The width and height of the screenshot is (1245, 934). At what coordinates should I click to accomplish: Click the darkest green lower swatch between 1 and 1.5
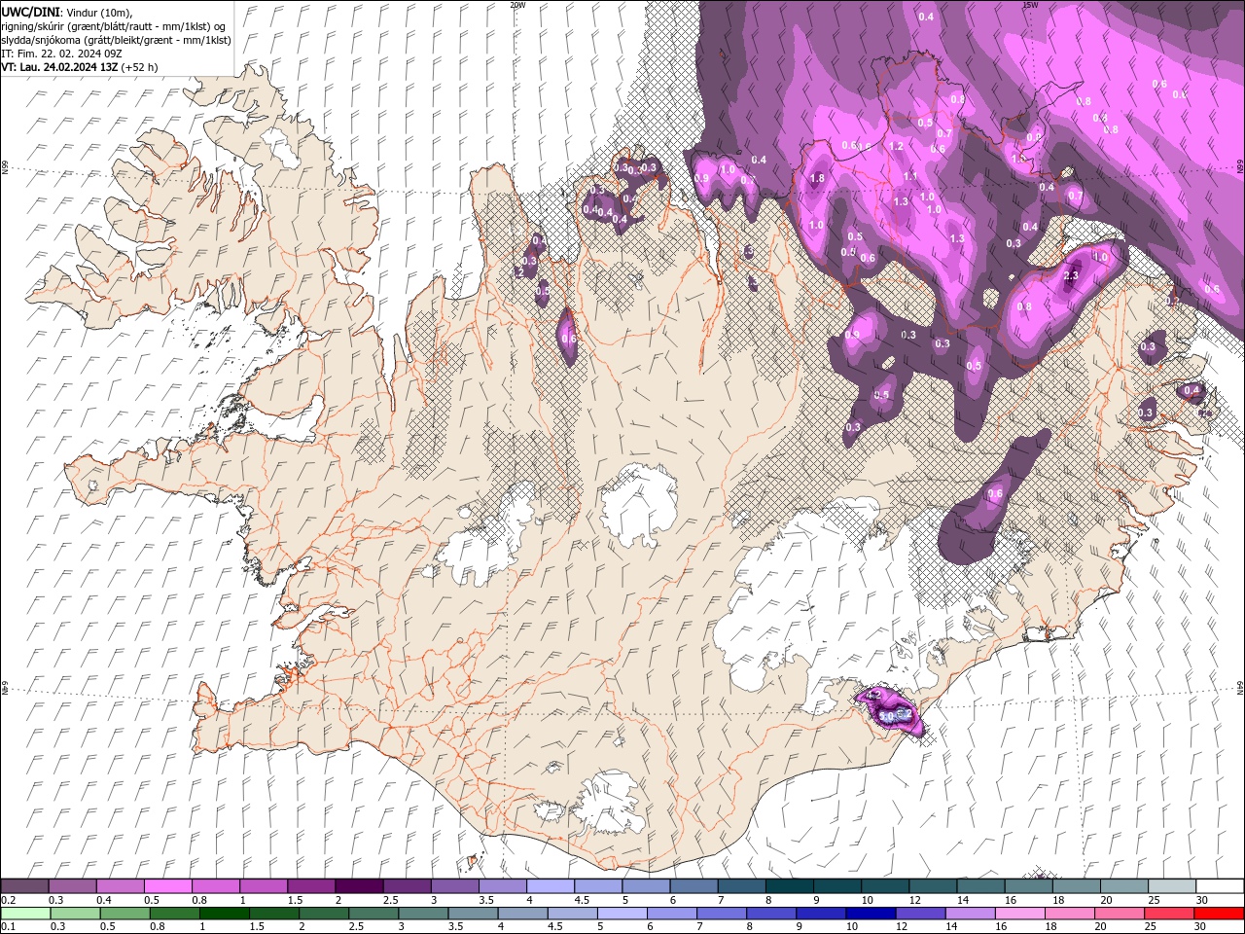click(224, 914)
